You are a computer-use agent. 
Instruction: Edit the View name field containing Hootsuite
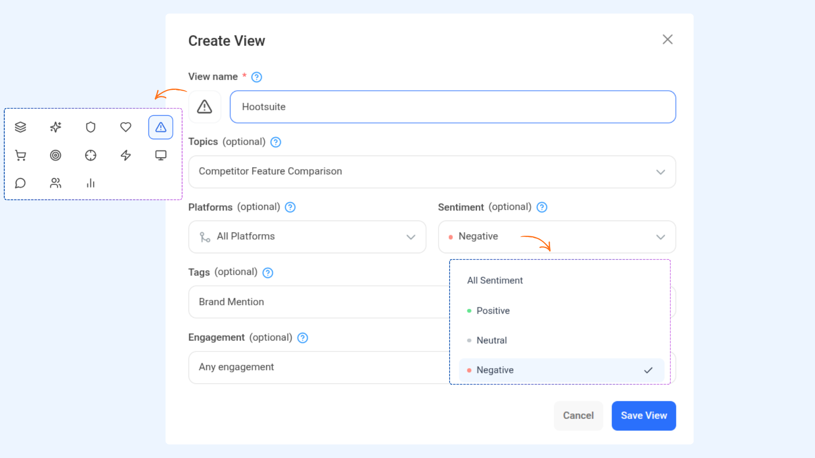tap(453, 107)
